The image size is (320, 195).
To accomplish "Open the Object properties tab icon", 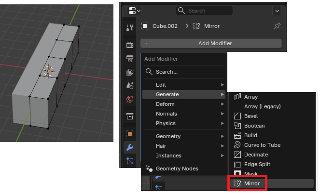I will pos(129,133).
